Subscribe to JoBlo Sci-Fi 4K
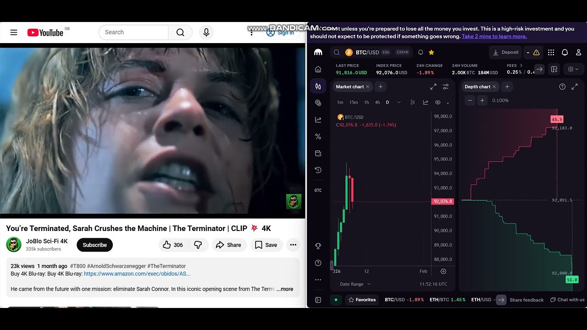 (x=94, y=245)
